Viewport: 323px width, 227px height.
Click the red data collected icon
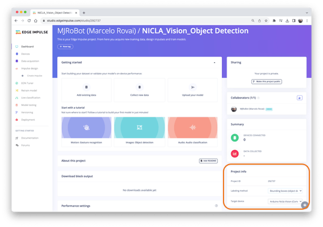pos(235,154)
